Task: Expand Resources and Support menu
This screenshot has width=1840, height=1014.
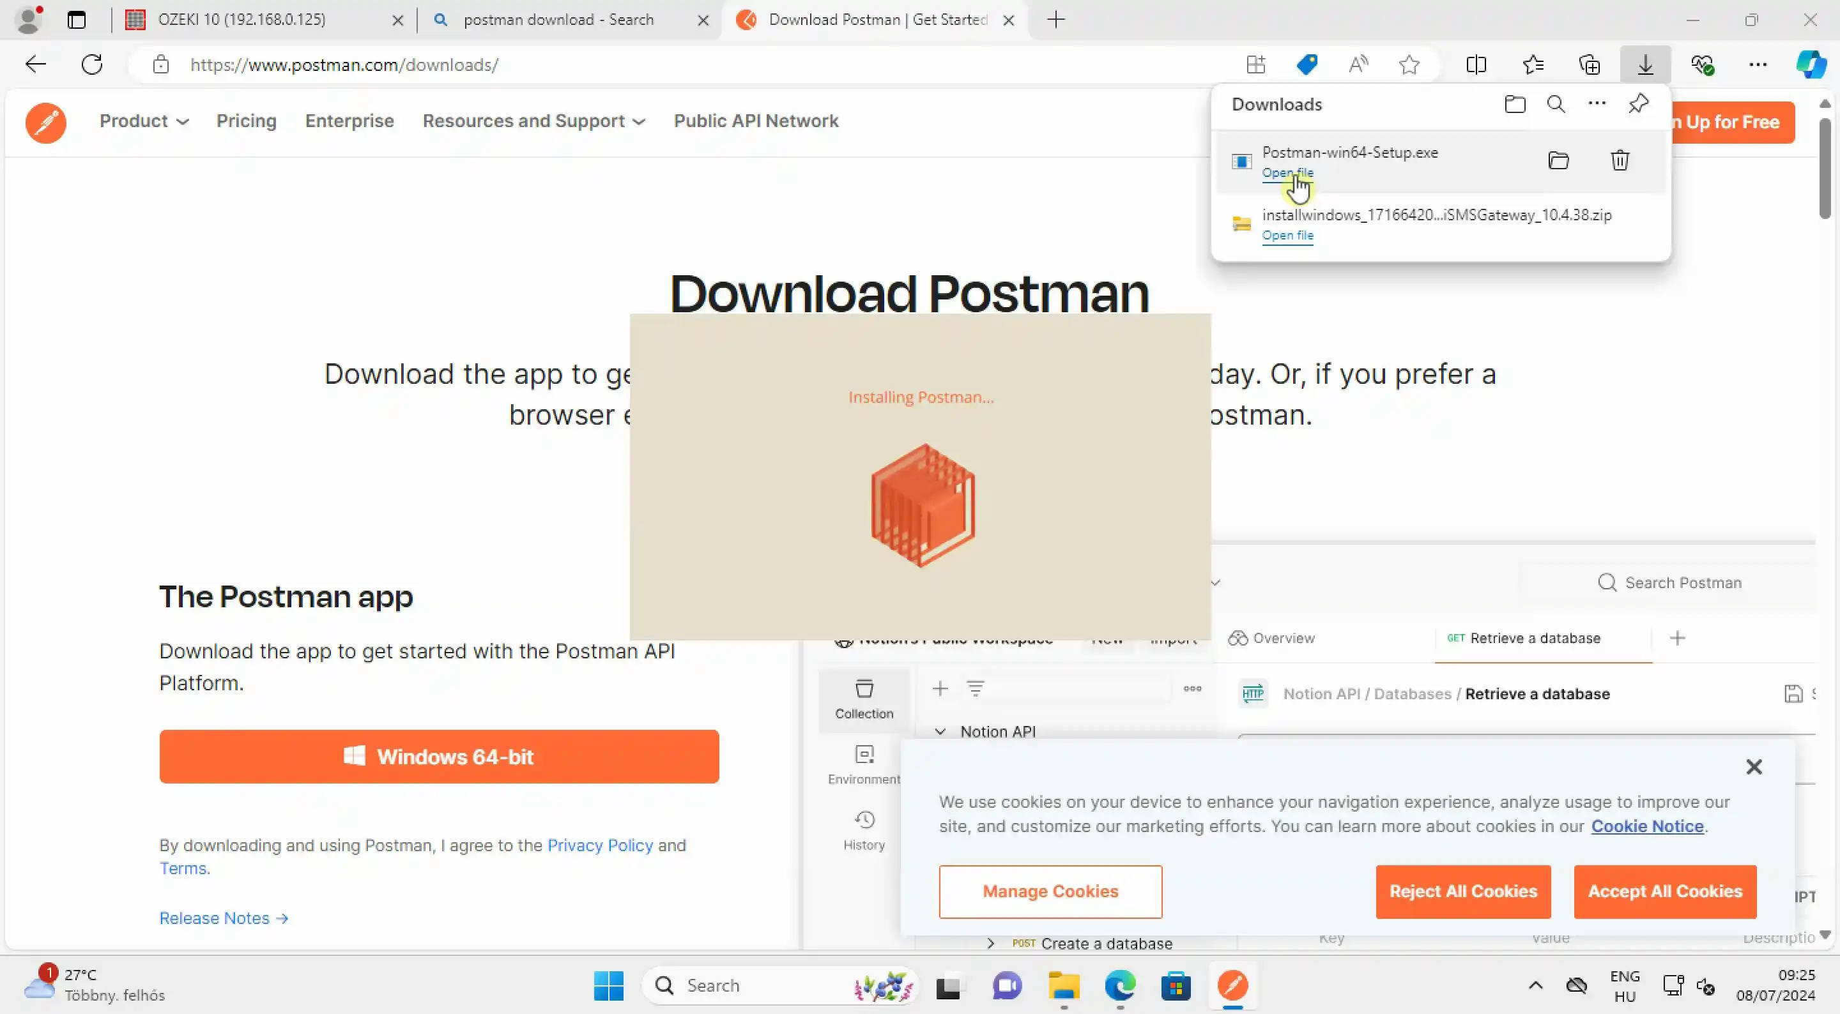Action: 533,121
